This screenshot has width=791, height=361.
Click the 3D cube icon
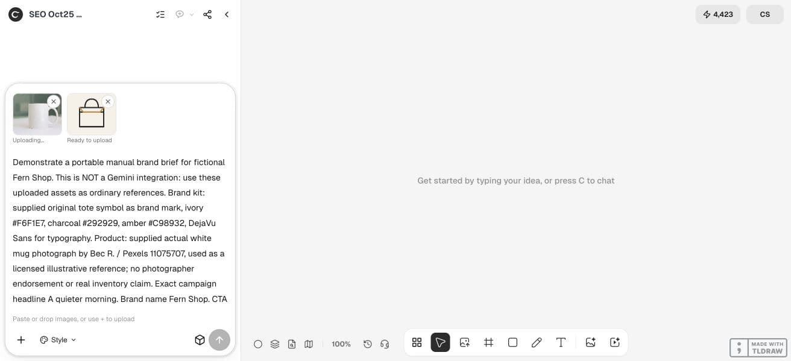pos(200,340)
